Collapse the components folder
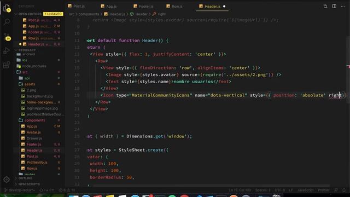Viewport: 350px width, 197px height. (x=34, y=120)
